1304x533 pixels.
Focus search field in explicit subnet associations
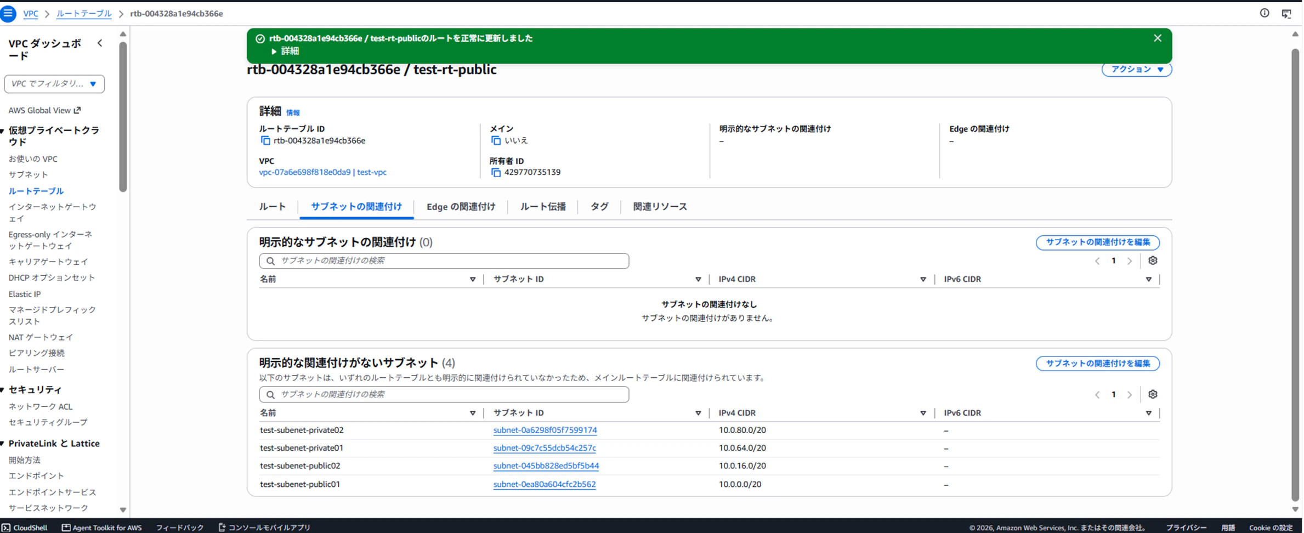pyautogui.click(x=444, y=261)
